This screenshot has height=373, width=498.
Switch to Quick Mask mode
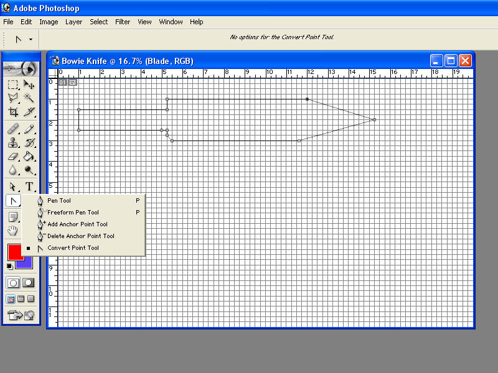click(x=28, y=283)
